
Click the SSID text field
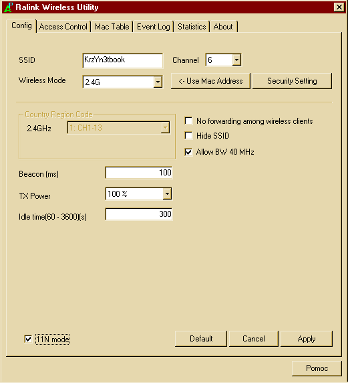[123, 60]
